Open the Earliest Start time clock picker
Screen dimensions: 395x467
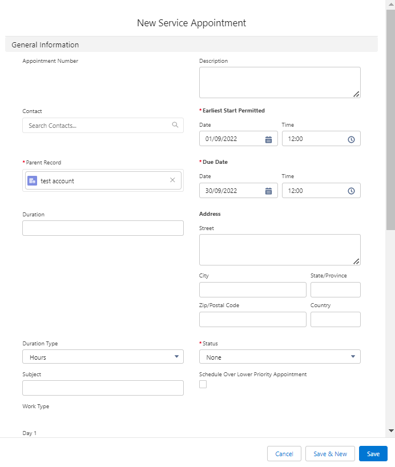point(351,139)
